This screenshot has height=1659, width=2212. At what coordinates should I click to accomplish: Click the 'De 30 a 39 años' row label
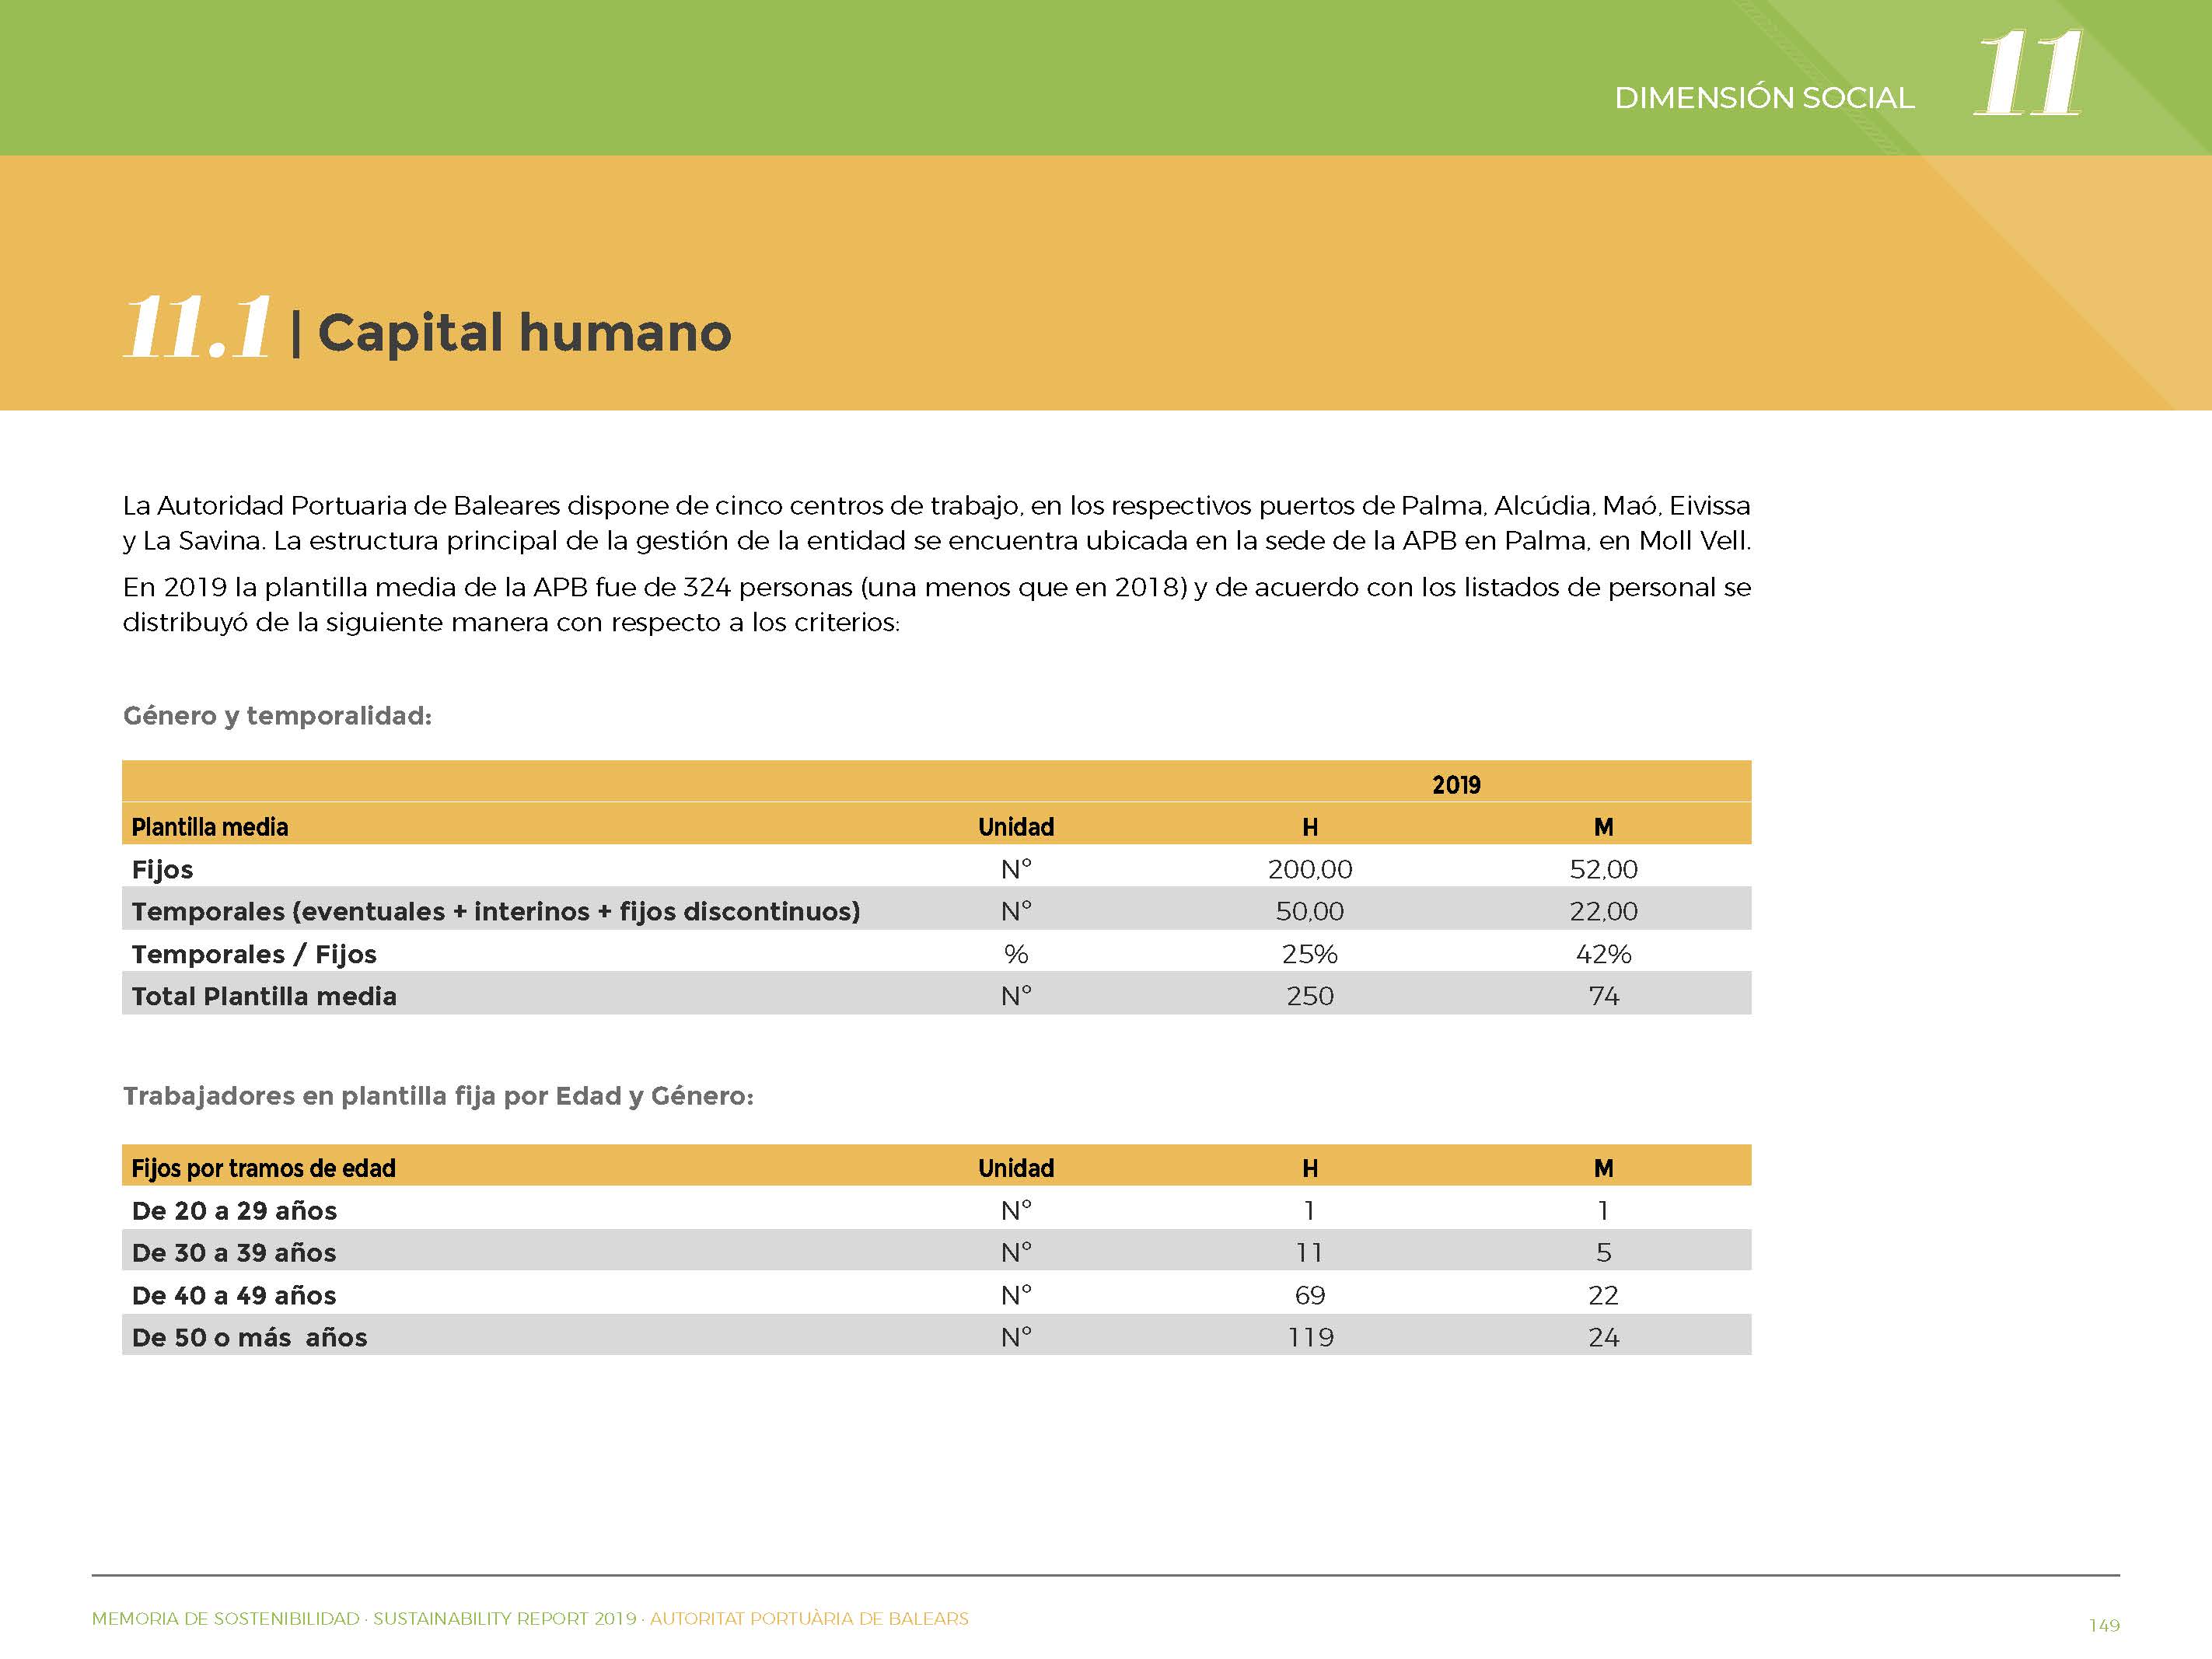(234, 1253)
